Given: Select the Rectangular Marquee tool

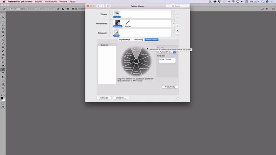Looking at the screenshot, I should pyautogui.click(x=3, y=21).
